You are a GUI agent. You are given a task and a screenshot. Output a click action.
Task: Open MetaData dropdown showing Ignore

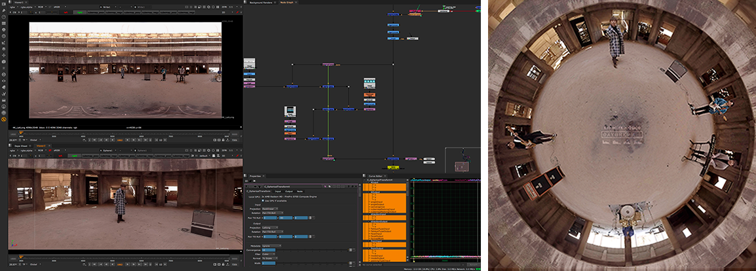click(x=271, y=246)
